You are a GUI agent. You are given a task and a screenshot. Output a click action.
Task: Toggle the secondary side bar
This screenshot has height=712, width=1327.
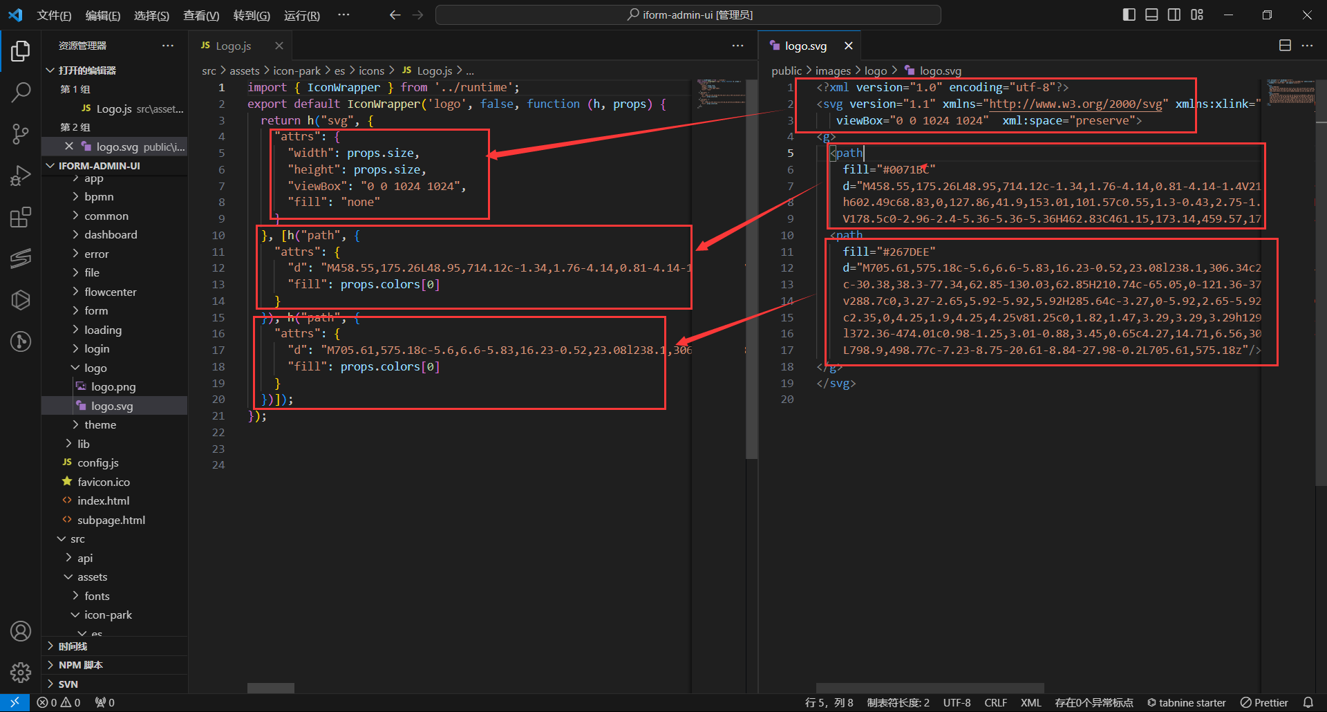[1174, 15]
